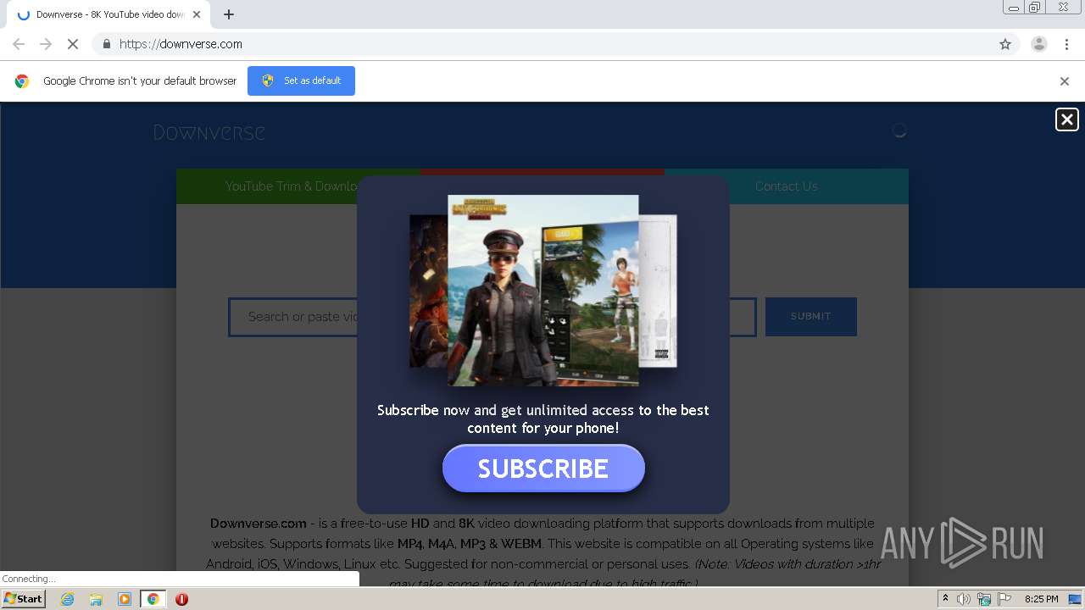
Task: Click Set as default button
Action: 301,80
